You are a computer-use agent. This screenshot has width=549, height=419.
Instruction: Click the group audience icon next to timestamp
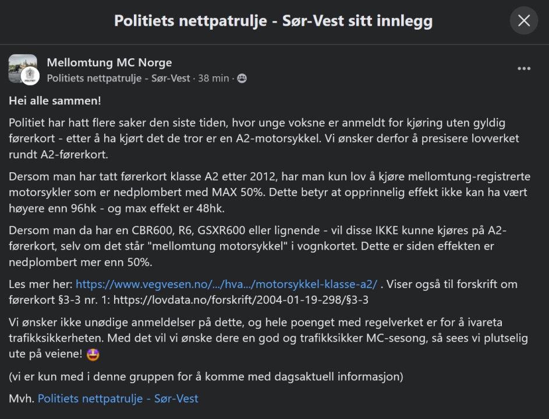(x=242, y=78)
